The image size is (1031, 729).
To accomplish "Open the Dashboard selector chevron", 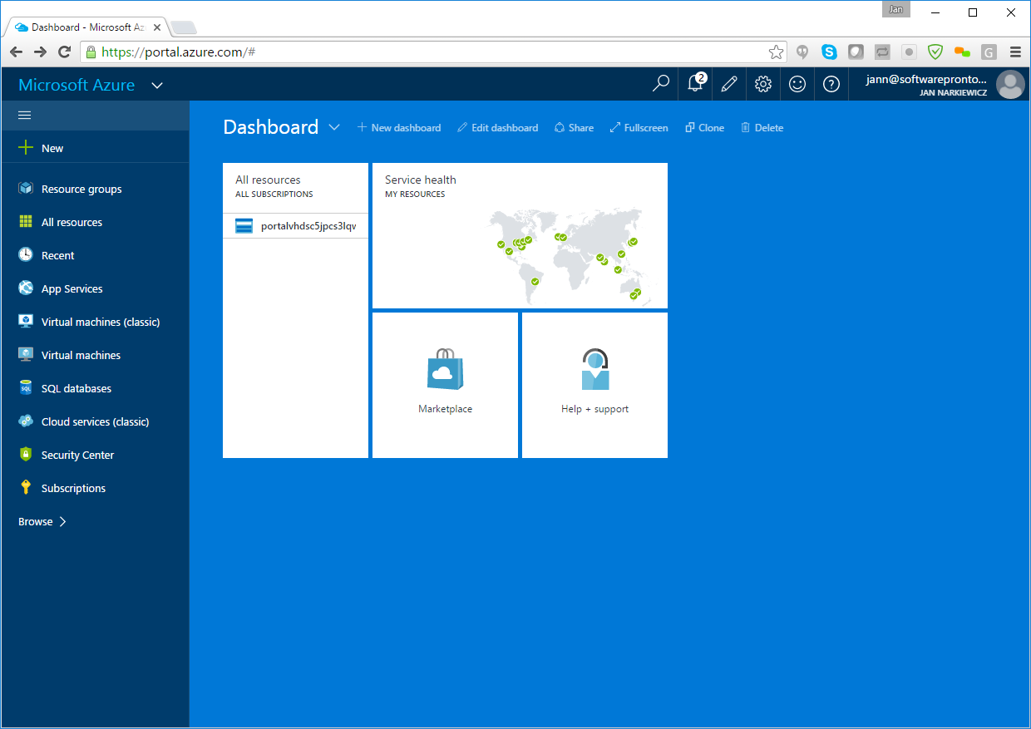I will click(334, 127).
